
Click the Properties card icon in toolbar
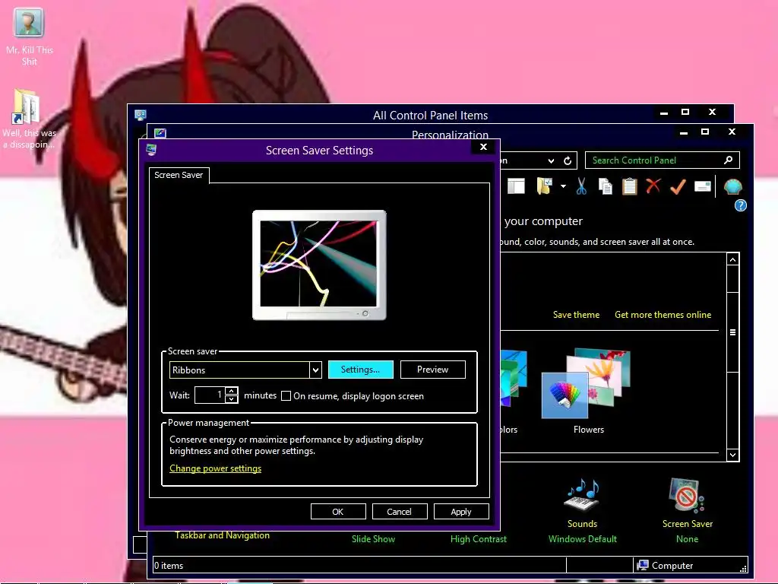point(702,186)
